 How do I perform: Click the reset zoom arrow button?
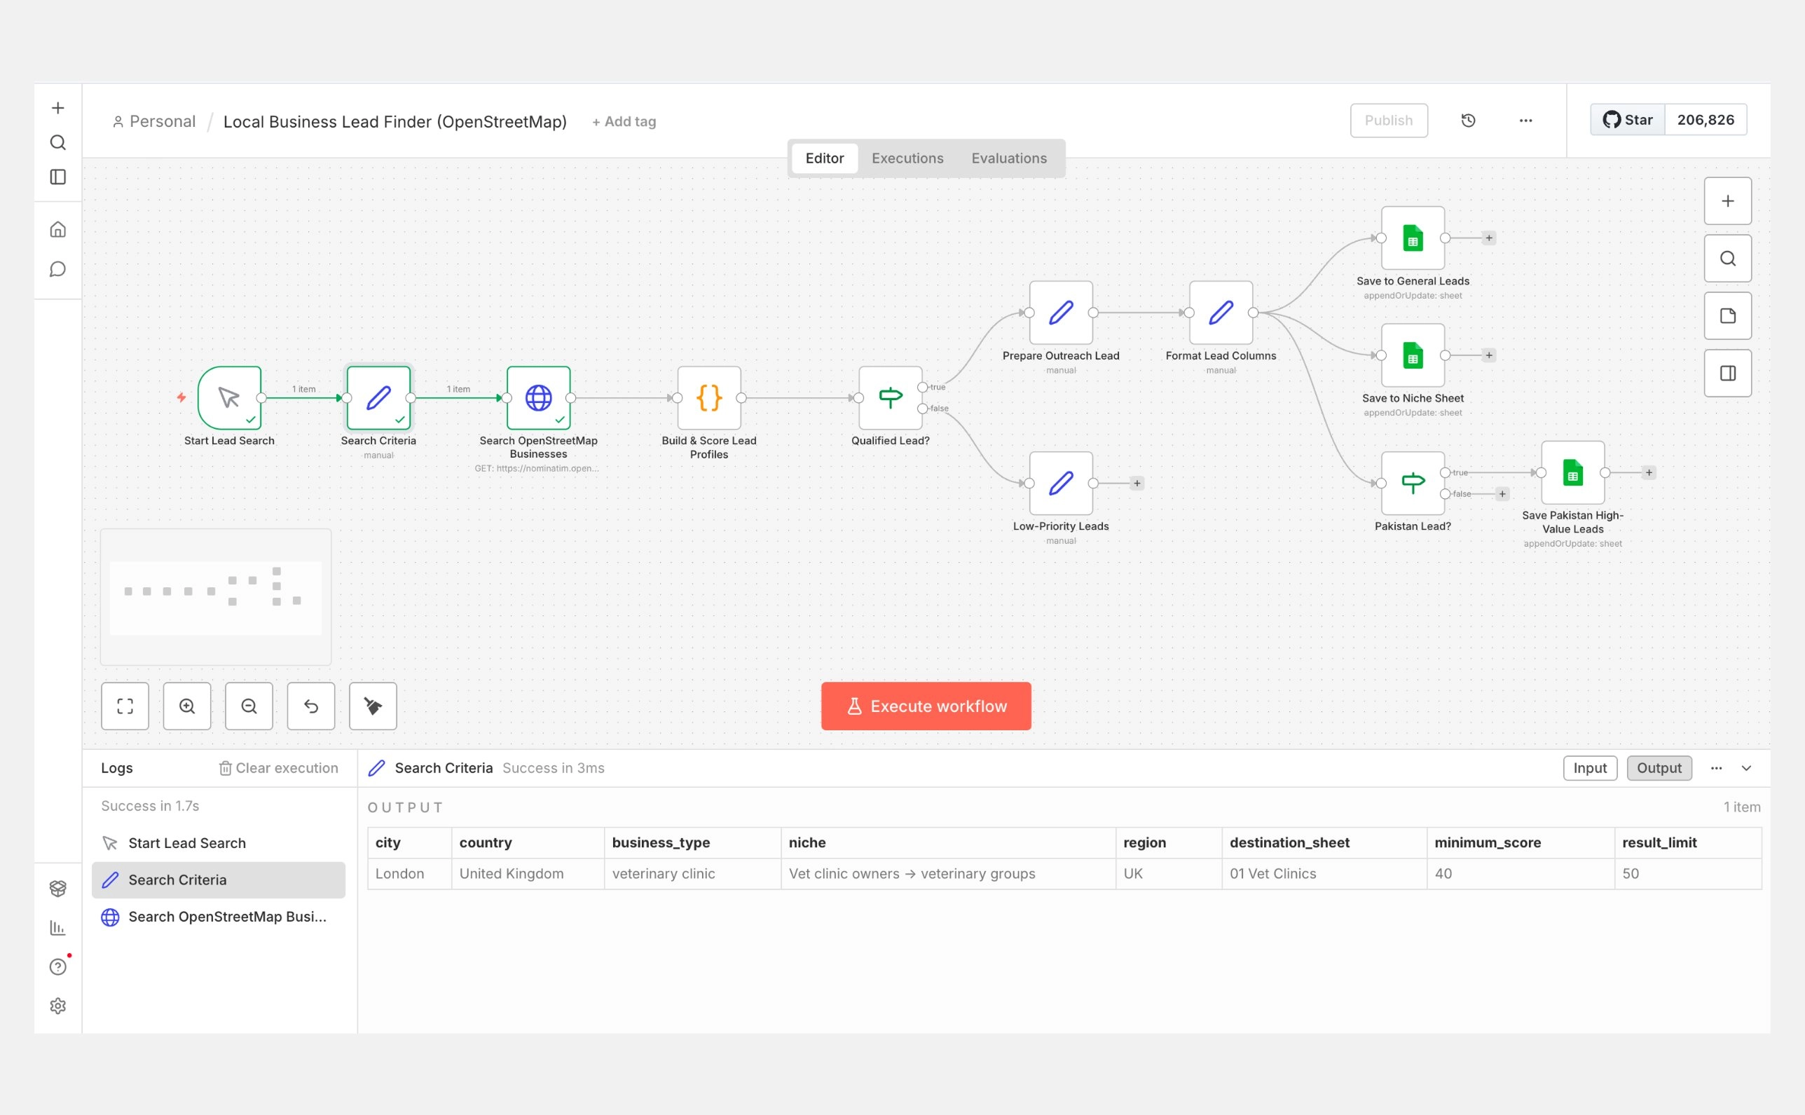coord(310,706)
